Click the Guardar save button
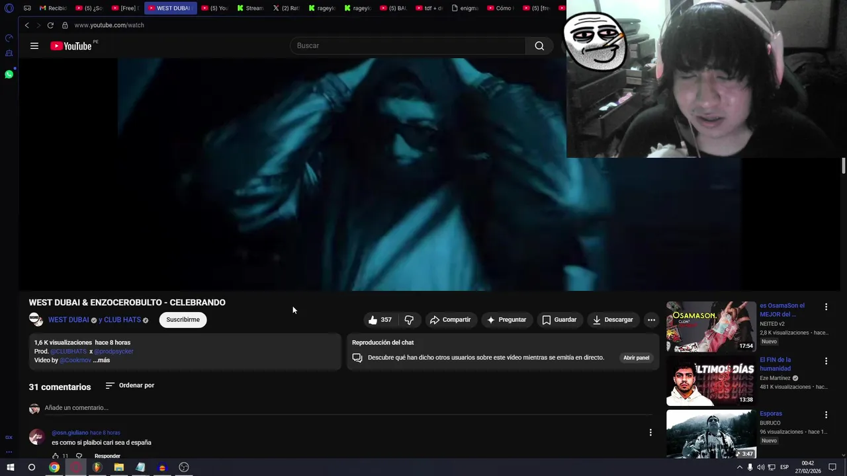847x476 pixels. click(x=560, y=320)
